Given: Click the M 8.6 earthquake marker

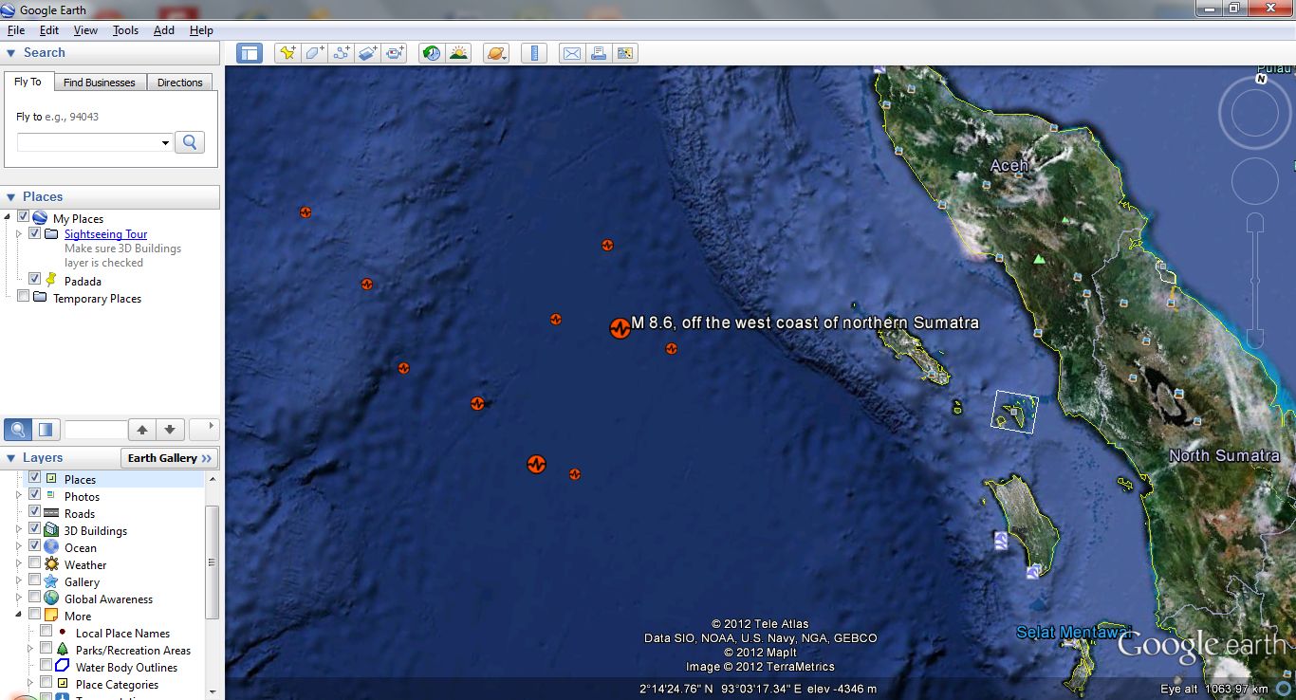Looking at the screenshot, I should pos(620,328).
